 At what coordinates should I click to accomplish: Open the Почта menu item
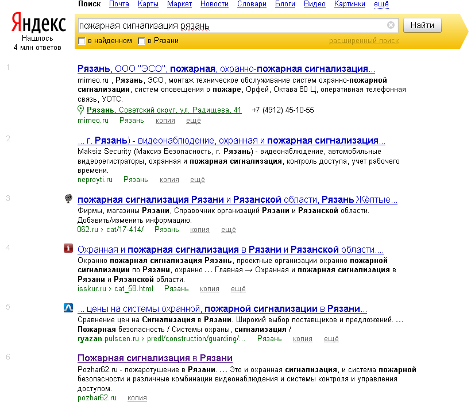coord(119,4)
